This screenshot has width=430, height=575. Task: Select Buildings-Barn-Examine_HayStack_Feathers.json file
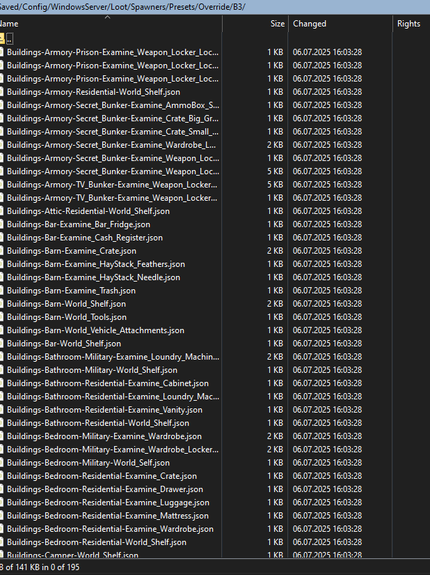pos(96,264)
